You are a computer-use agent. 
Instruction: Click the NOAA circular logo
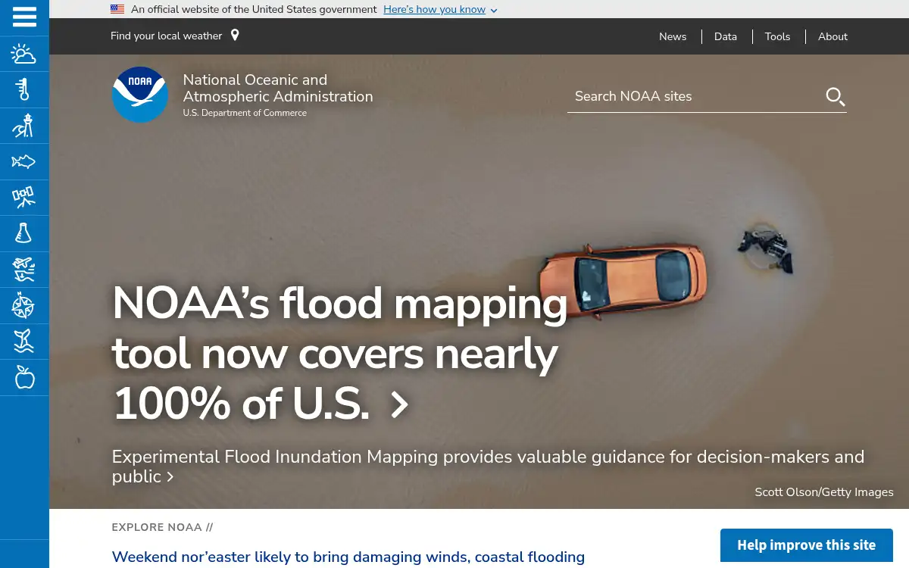click(140, 95)
